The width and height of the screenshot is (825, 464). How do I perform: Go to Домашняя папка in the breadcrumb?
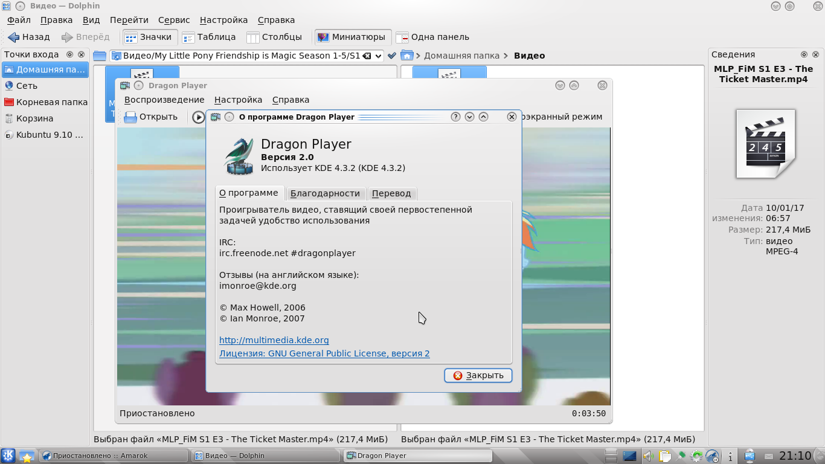click(461, 56)
